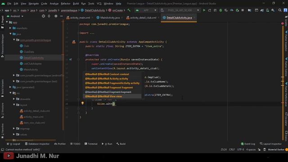Open the Build Variants side tab

pyautogui.click(x=2, y=88)
